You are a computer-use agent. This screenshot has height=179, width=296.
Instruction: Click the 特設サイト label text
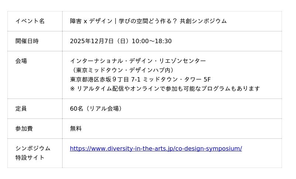pos(30,158)
